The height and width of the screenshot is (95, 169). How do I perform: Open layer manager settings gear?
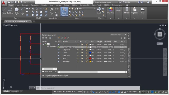(125, 38)
